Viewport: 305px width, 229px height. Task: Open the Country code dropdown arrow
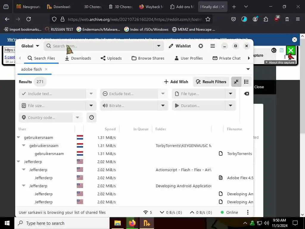tap(77, 117)
